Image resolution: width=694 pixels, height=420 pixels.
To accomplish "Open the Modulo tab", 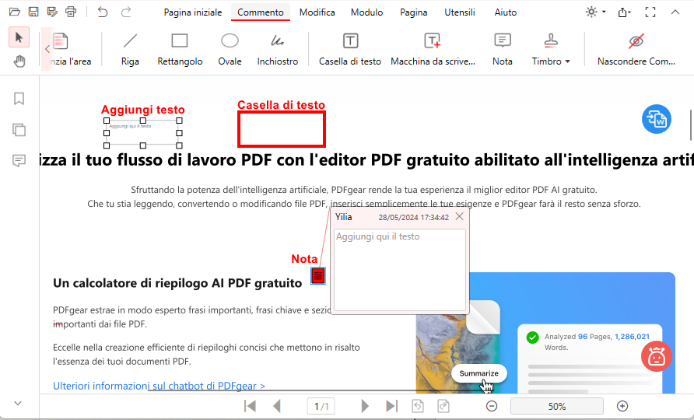I will (x=366, y=12).
